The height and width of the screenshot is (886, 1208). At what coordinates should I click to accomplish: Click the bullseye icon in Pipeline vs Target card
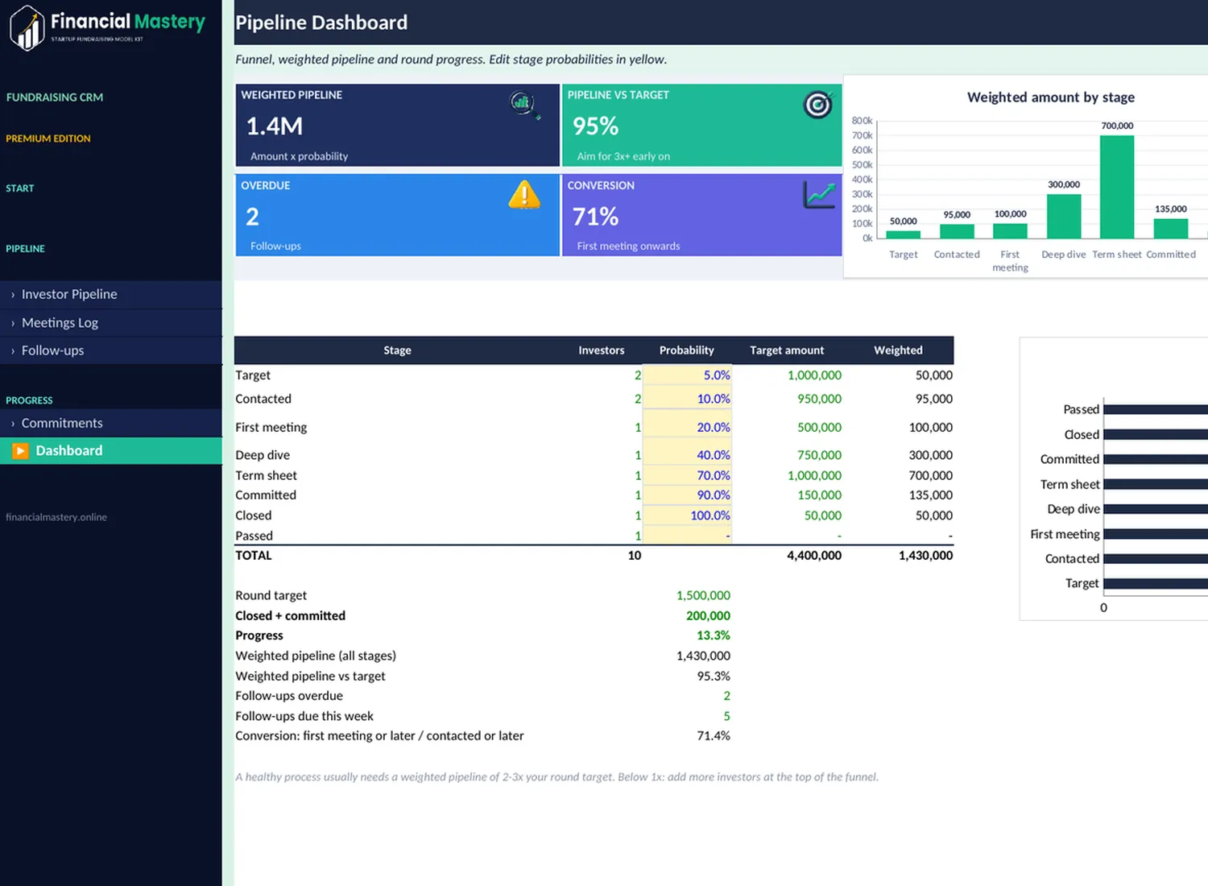(817, 105)
